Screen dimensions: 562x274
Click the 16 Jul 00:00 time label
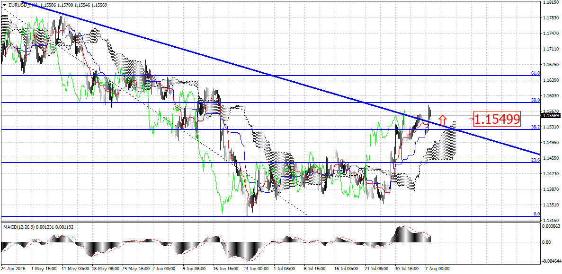[346, 268]
